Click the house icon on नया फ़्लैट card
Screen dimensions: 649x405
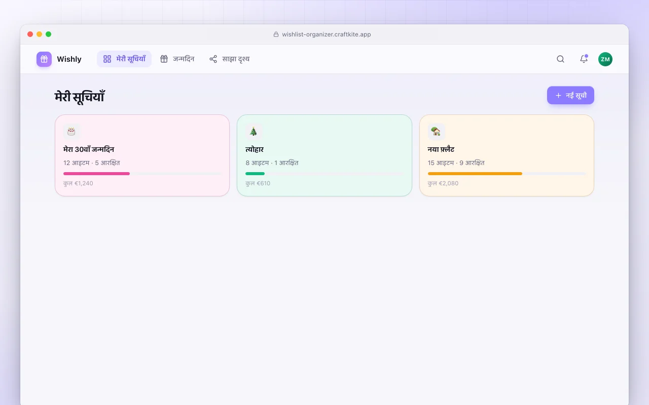coord(436,132)
